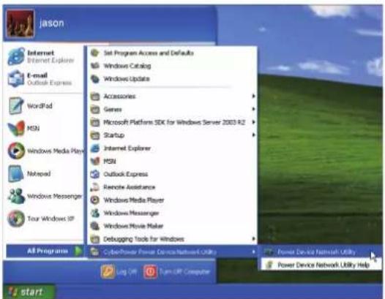Start Windows Messenger from left pane

coord(45,196)
